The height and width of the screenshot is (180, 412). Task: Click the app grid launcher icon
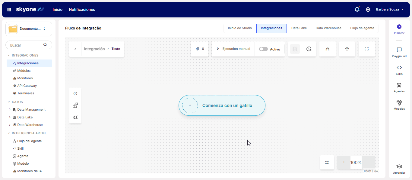[x=9, y=10]
